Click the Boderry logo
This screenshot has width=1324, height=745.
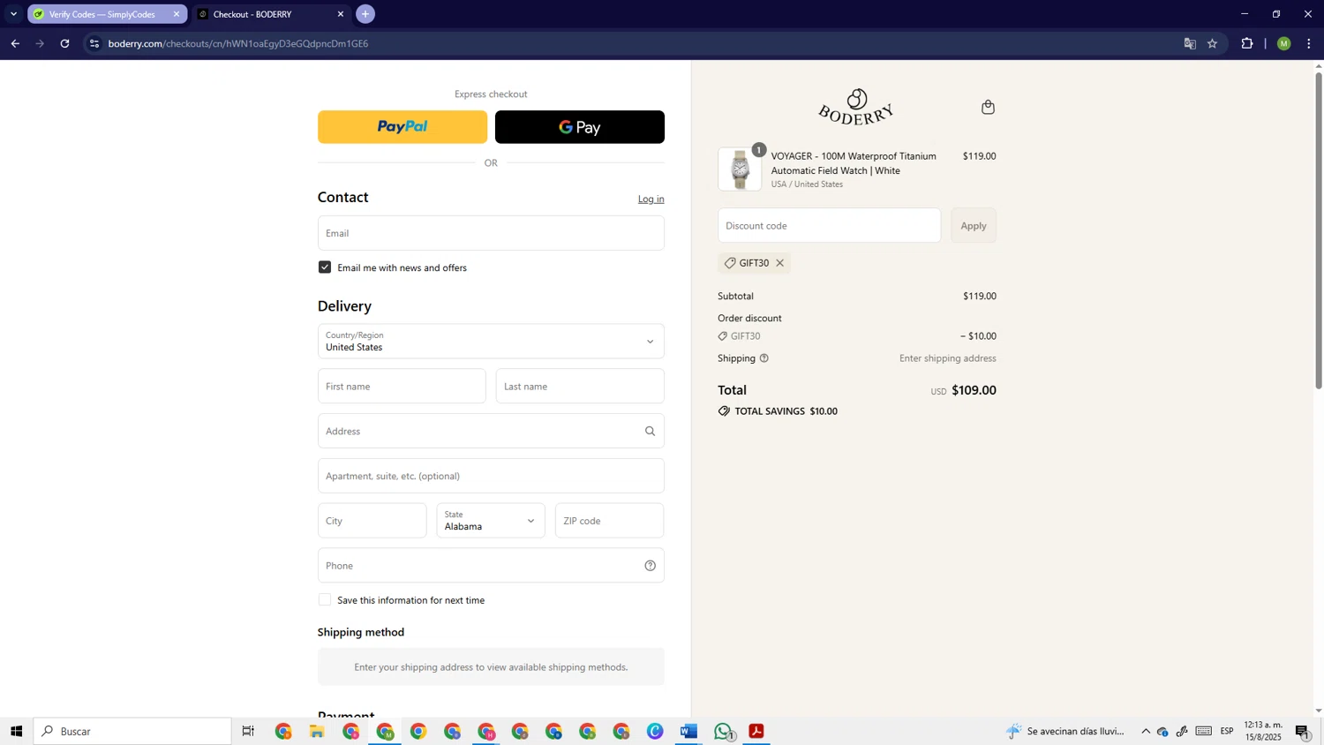point(856,107)
